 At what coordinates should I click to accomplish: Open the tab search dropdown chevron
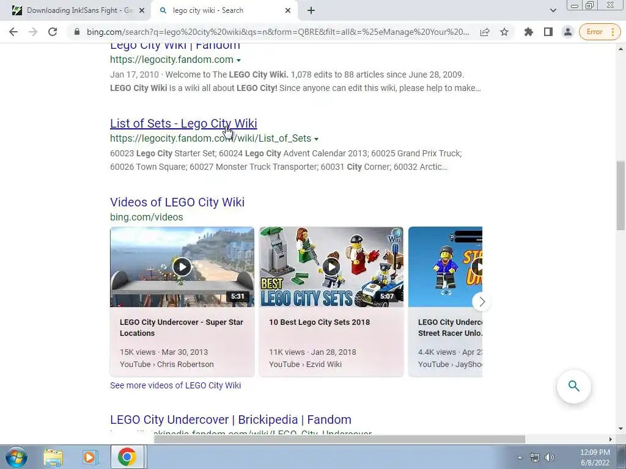[x=553, y=10]
